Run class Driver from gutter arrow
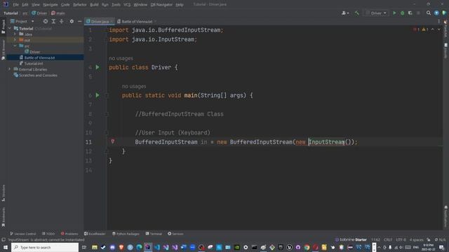Screen dimensions: 449x252 point(98,67)
